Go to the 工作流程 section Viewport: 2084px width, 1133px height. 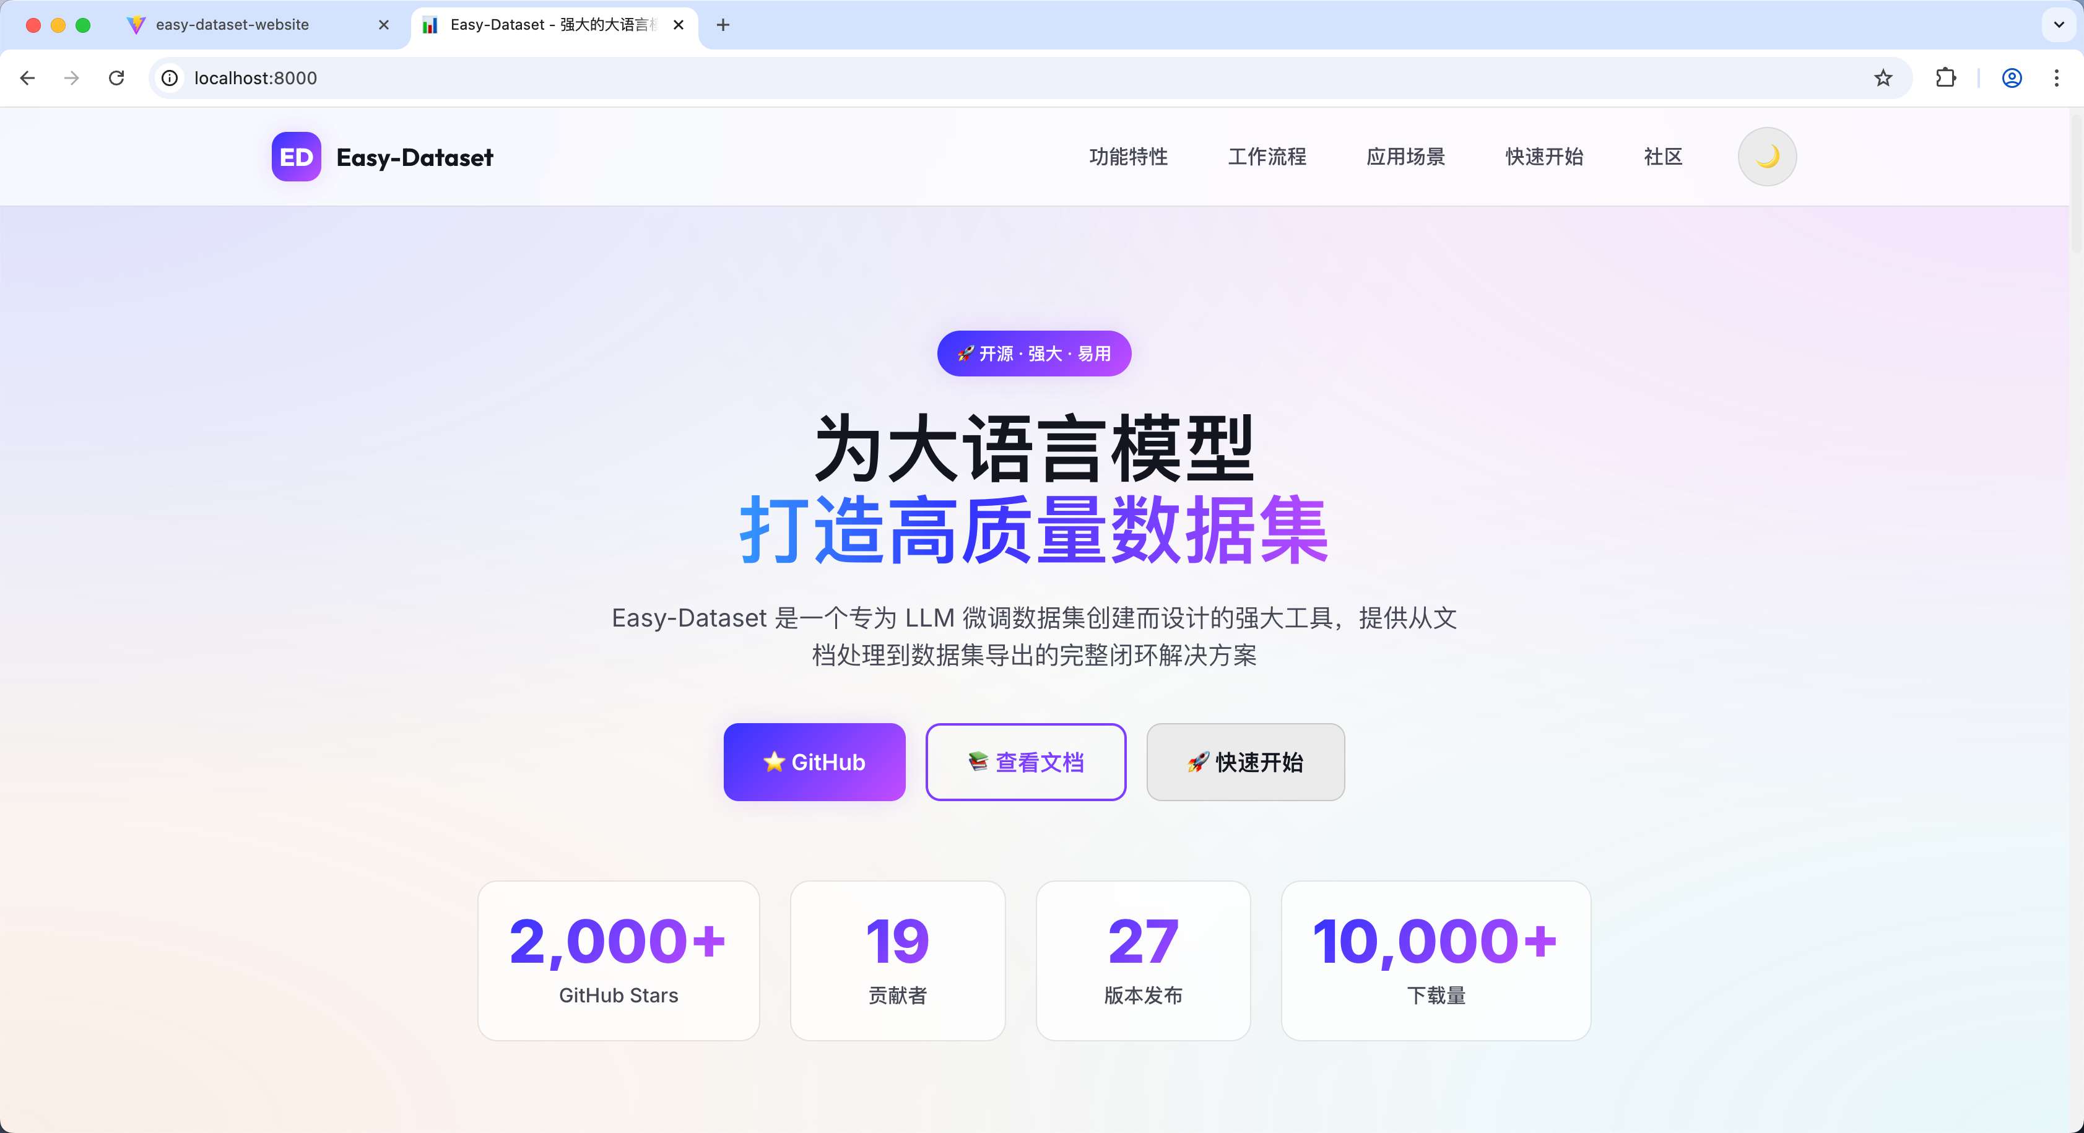tap(1266, 156)
